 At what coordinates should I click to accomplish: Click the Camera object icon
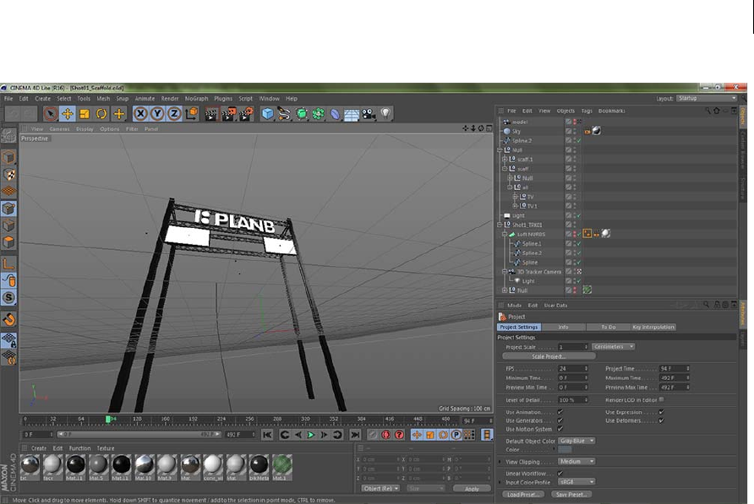(369, 114)
